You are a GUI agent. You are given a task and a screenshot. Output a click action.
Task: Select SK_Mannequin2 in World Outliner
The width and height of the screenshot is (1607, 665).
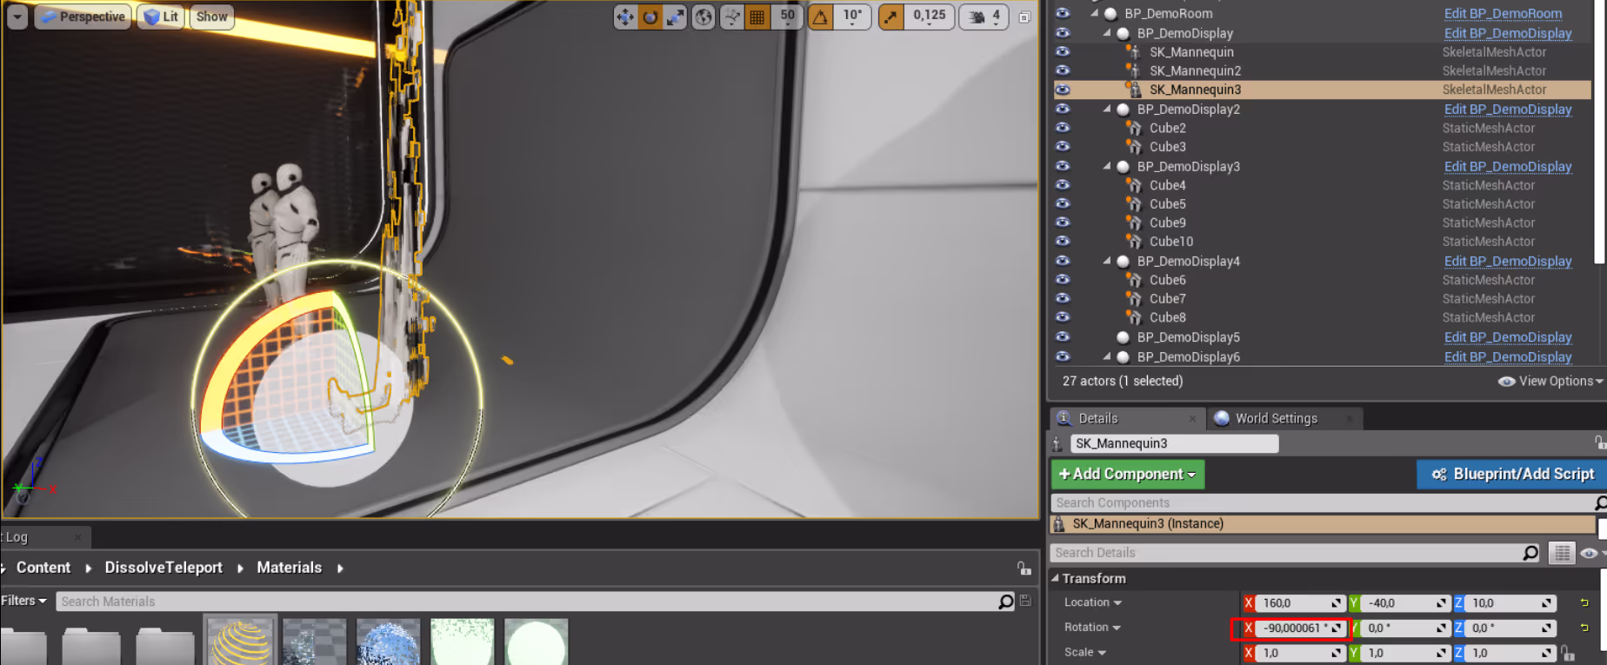pyautogui.click(x=1195, y=70)
